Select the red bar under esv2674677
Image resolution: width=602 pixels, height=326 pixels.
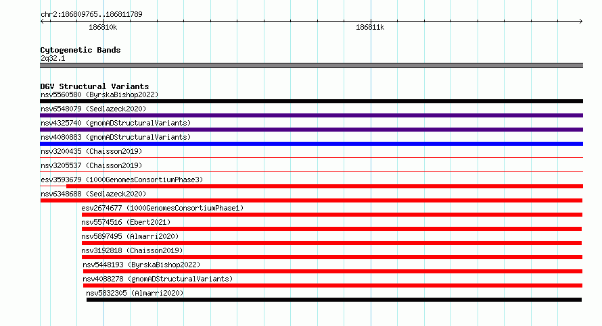tap(332, 215)
